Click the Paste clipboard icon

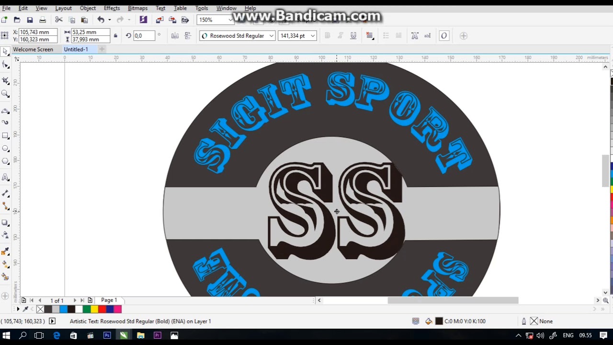[84, 20]
